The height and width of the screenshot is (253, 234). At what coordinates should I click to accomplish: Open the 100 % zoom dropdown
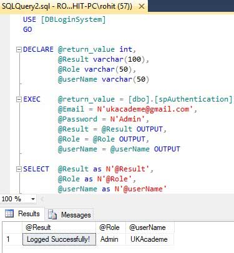pos(33,199)
